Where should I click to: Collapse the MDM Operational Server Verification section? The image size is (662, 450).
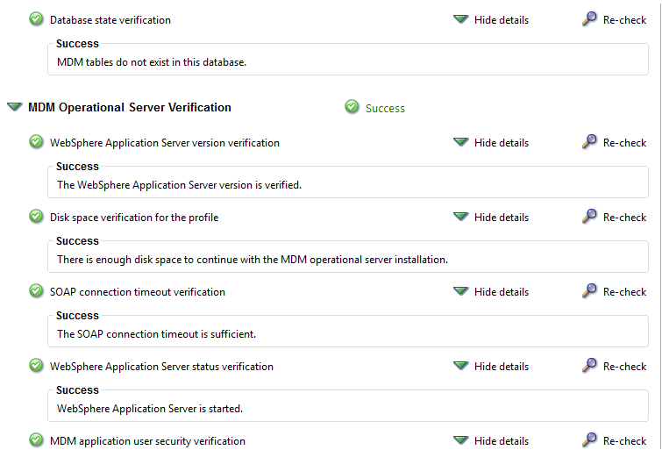(15, 107)
